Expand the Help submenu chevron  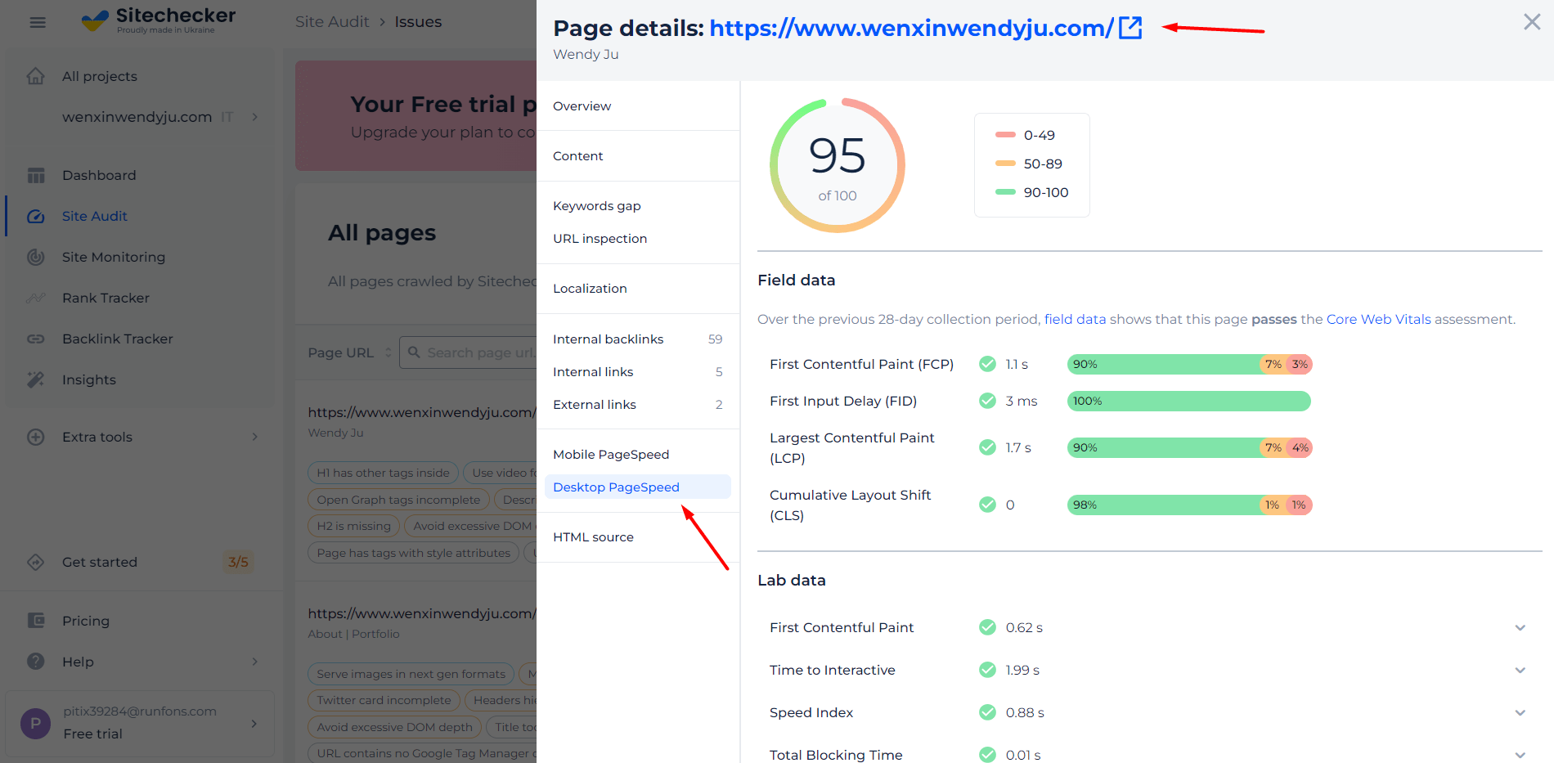(255, 662)
